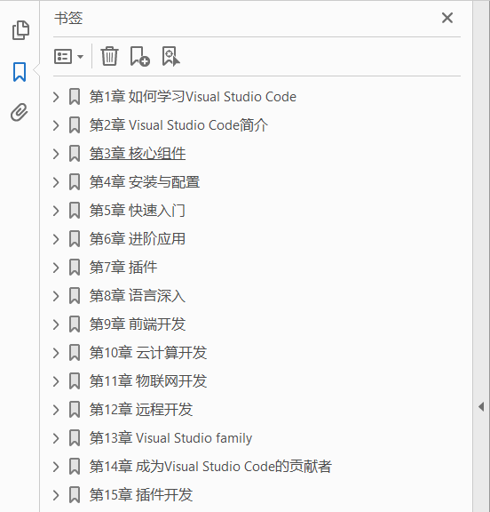490x512 pixels.
Task: Select 第15章 插件开发 bookmark
Action: point(141,495)
